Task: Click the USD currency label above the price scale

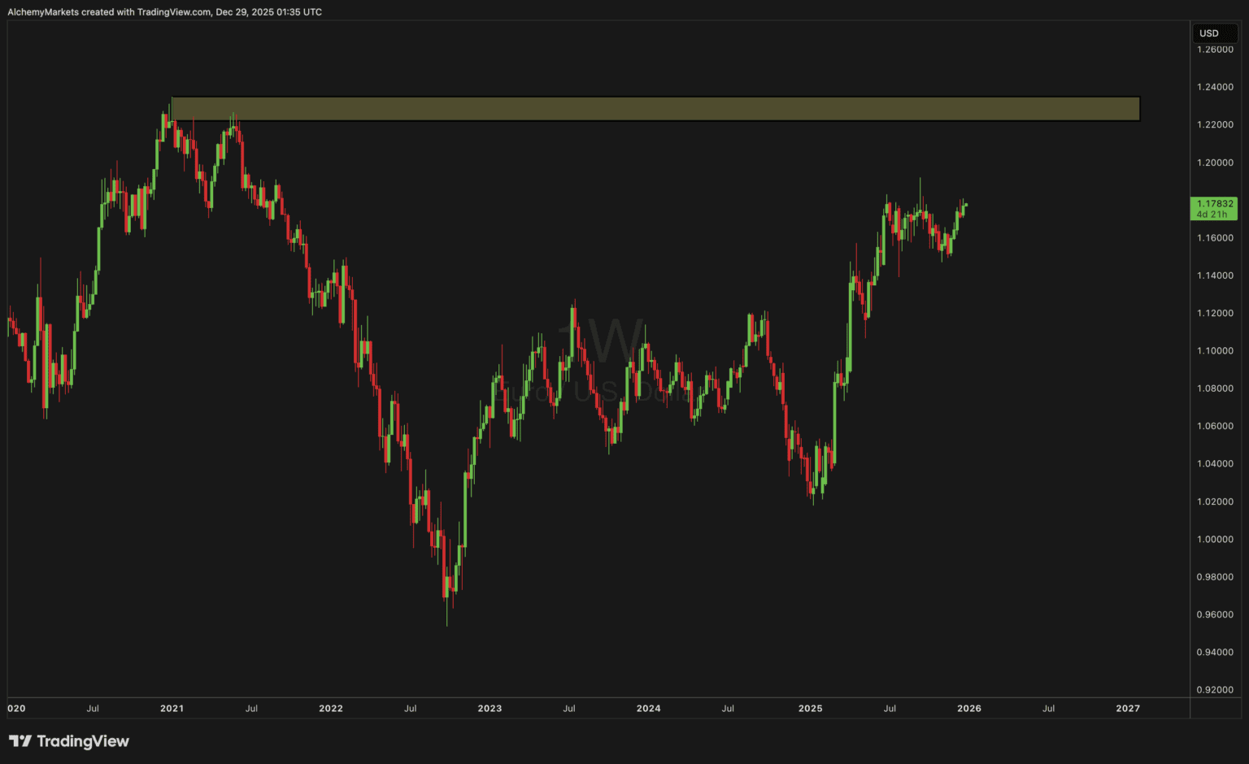Action: [x=1214, y=33]
